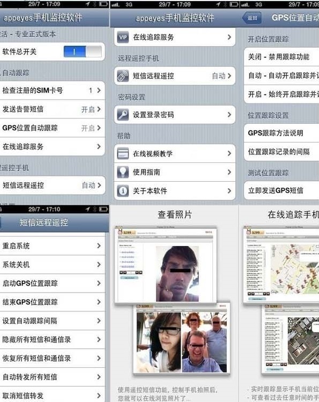Viewport: 319px width, 402px height.
Task: Tap the phone signal icon beside 短信远程遥控
Action: [x=123, y=76]
